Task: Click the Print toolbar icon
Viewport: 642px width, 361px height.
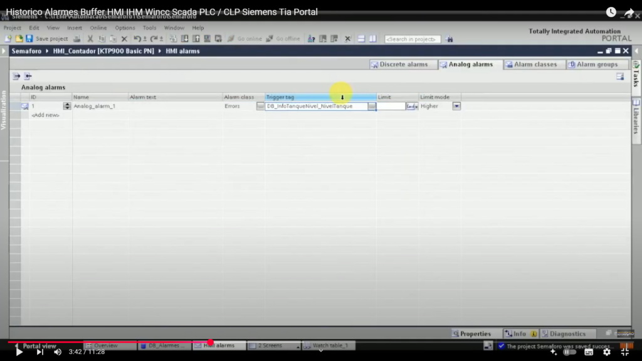Action: tap(76, 38)
